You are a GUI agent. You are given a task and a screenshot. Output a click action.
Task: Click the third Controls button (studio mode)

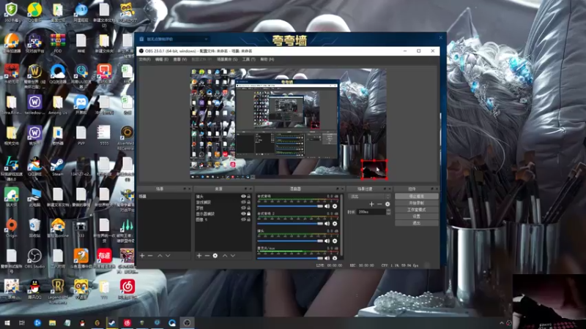tap(416, 210)
